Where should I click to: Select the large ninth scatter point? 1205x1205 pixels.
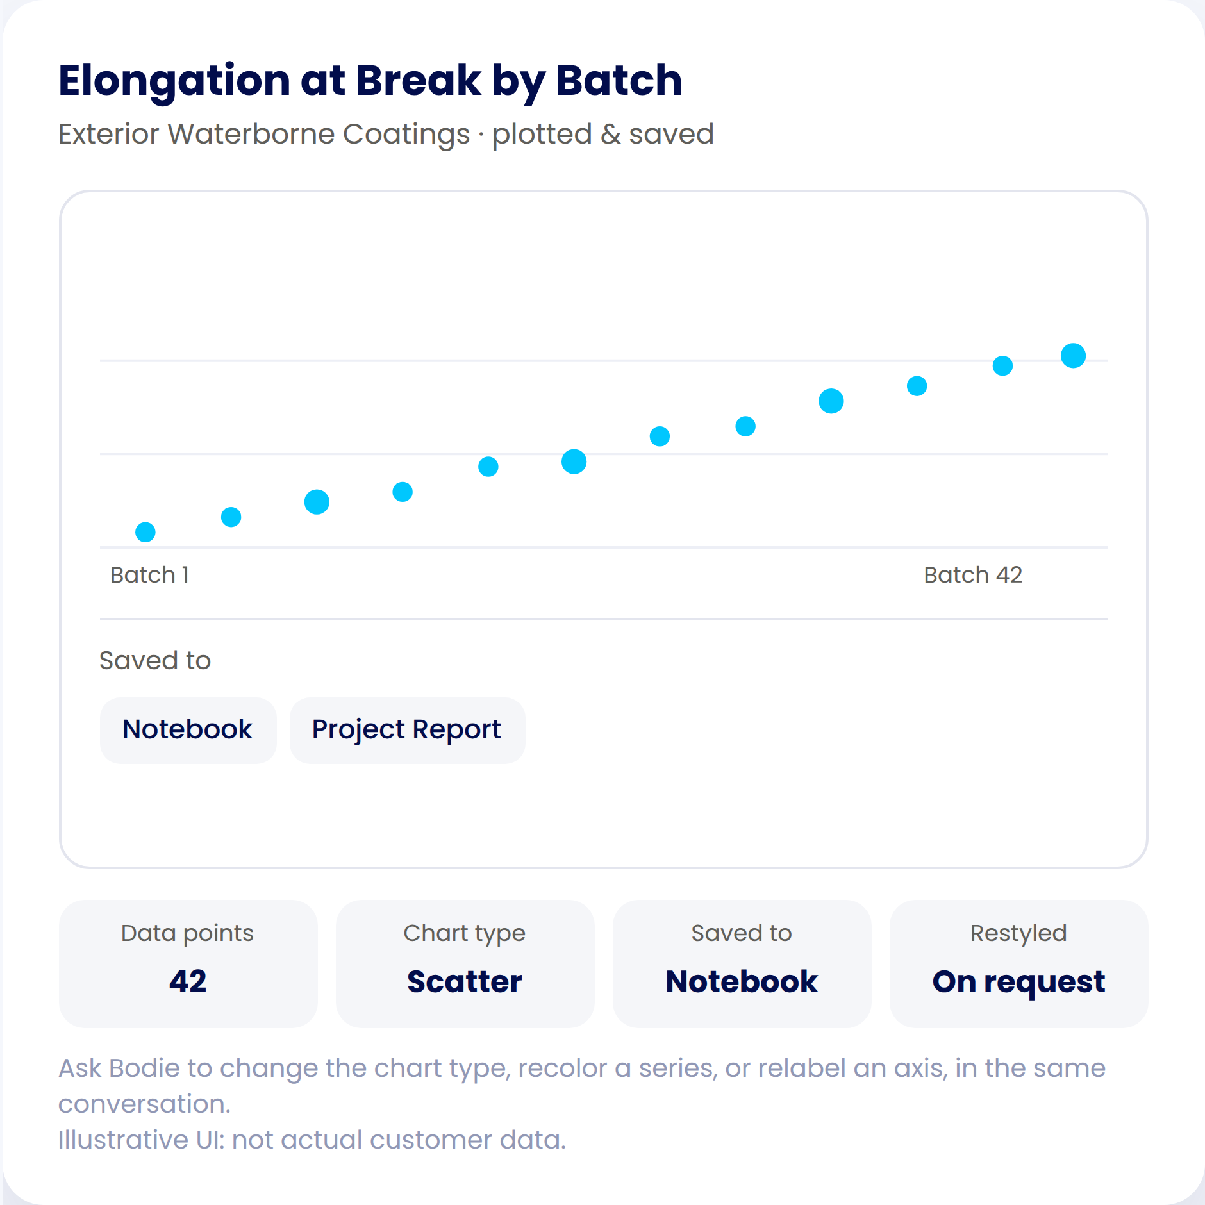point(831,401)
